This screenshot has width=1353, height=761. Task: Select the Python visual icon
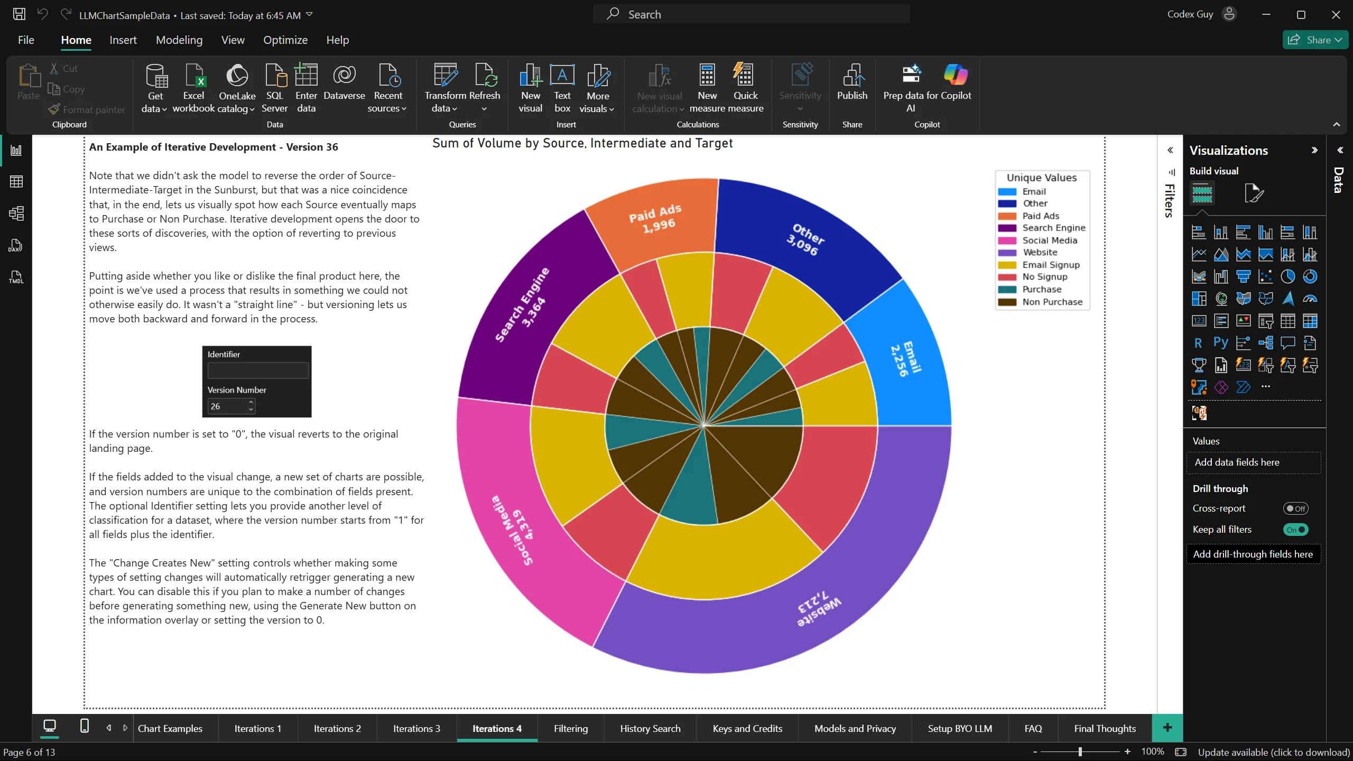tap(1220, 343)
